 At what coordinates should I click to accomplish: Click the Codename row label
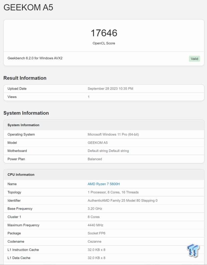tap(16, 242)
